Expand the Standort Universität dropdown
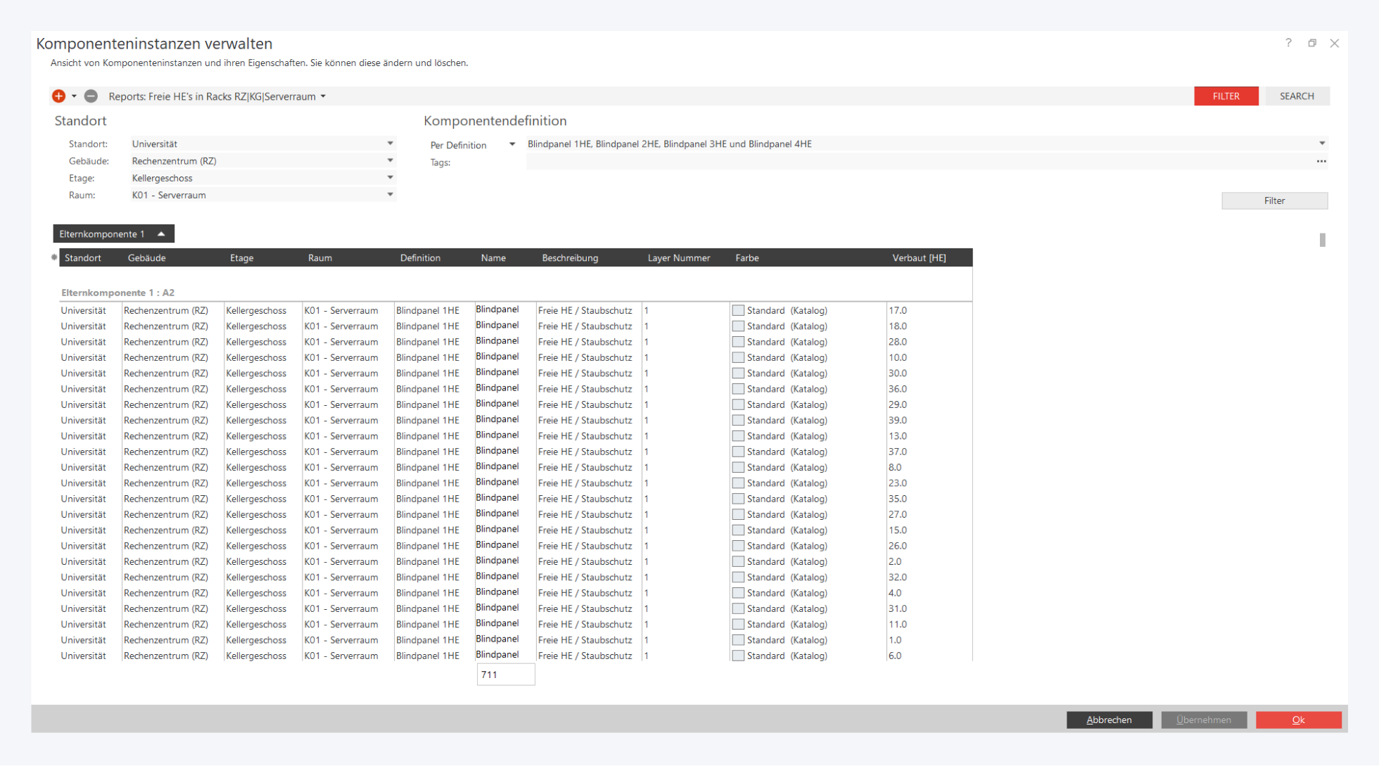The image size is (1379, 766). tap(390, 143)
